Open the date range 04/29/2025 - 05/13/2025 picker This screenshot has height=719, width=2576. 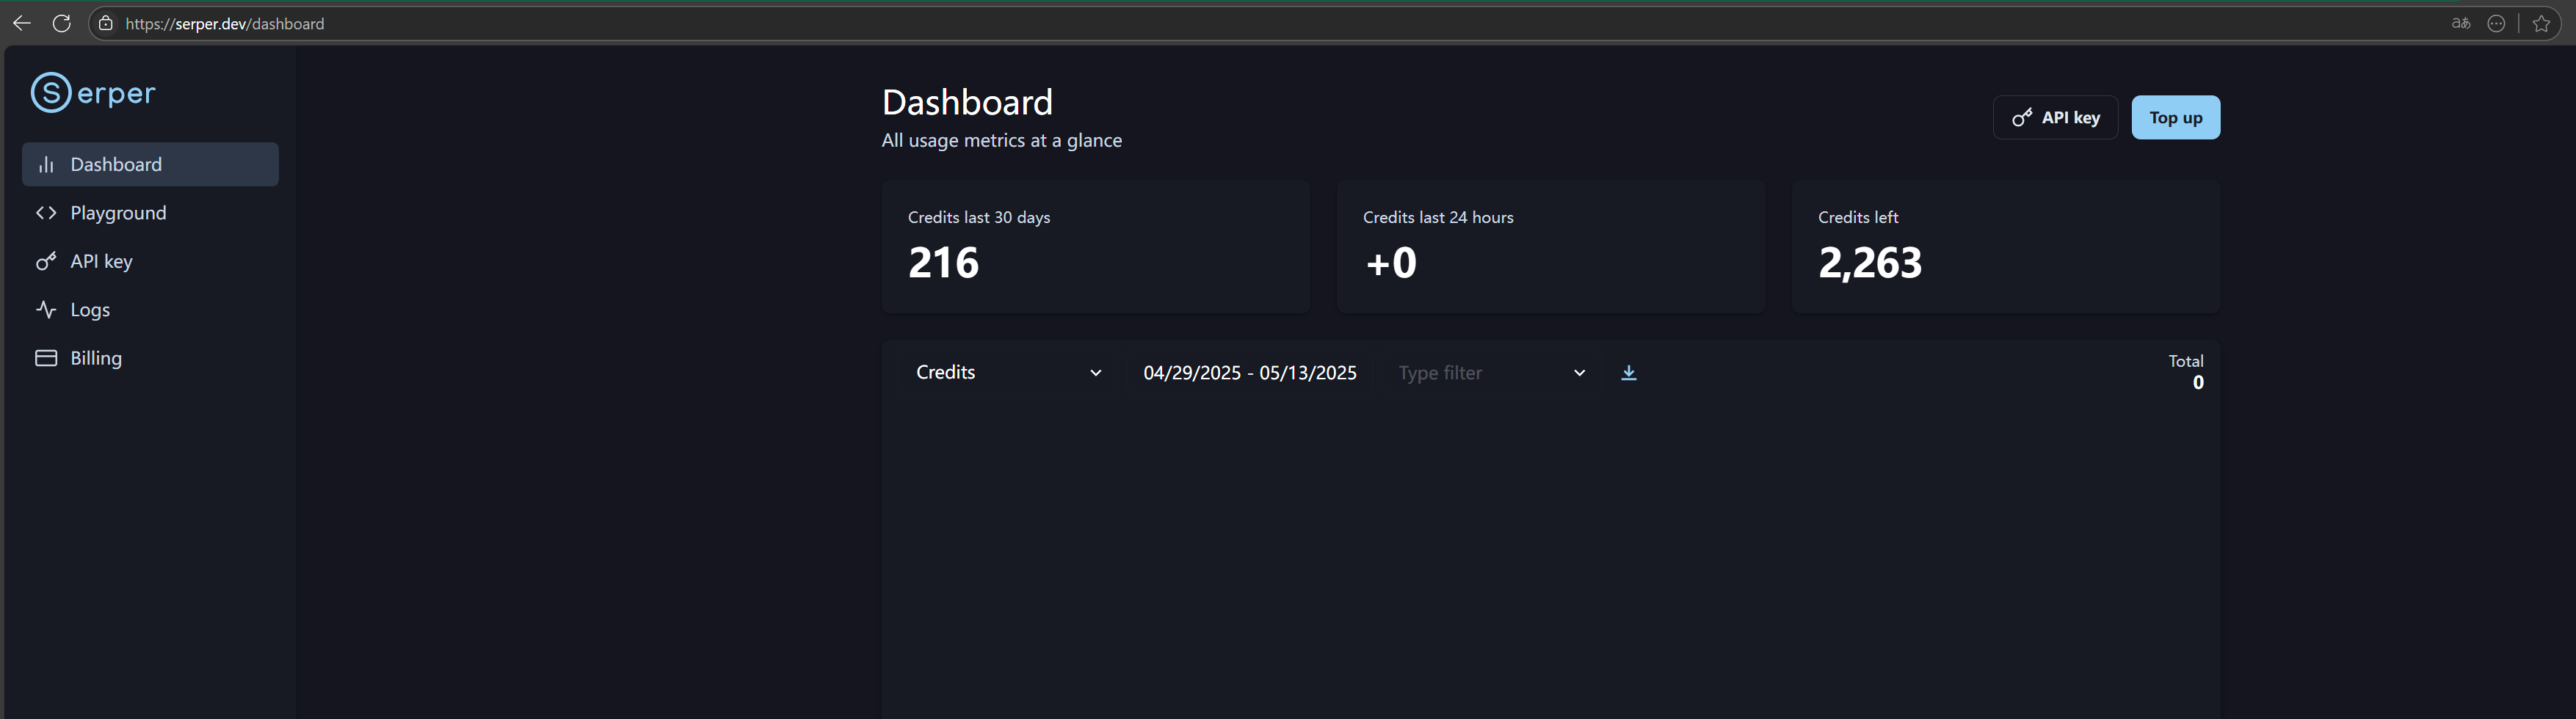1249,373
